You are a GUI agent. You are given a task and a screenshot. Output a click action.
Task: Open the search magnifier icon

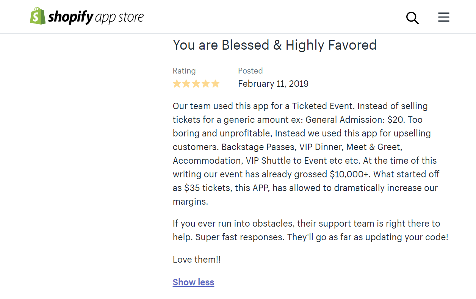click(x=412, y=17)
